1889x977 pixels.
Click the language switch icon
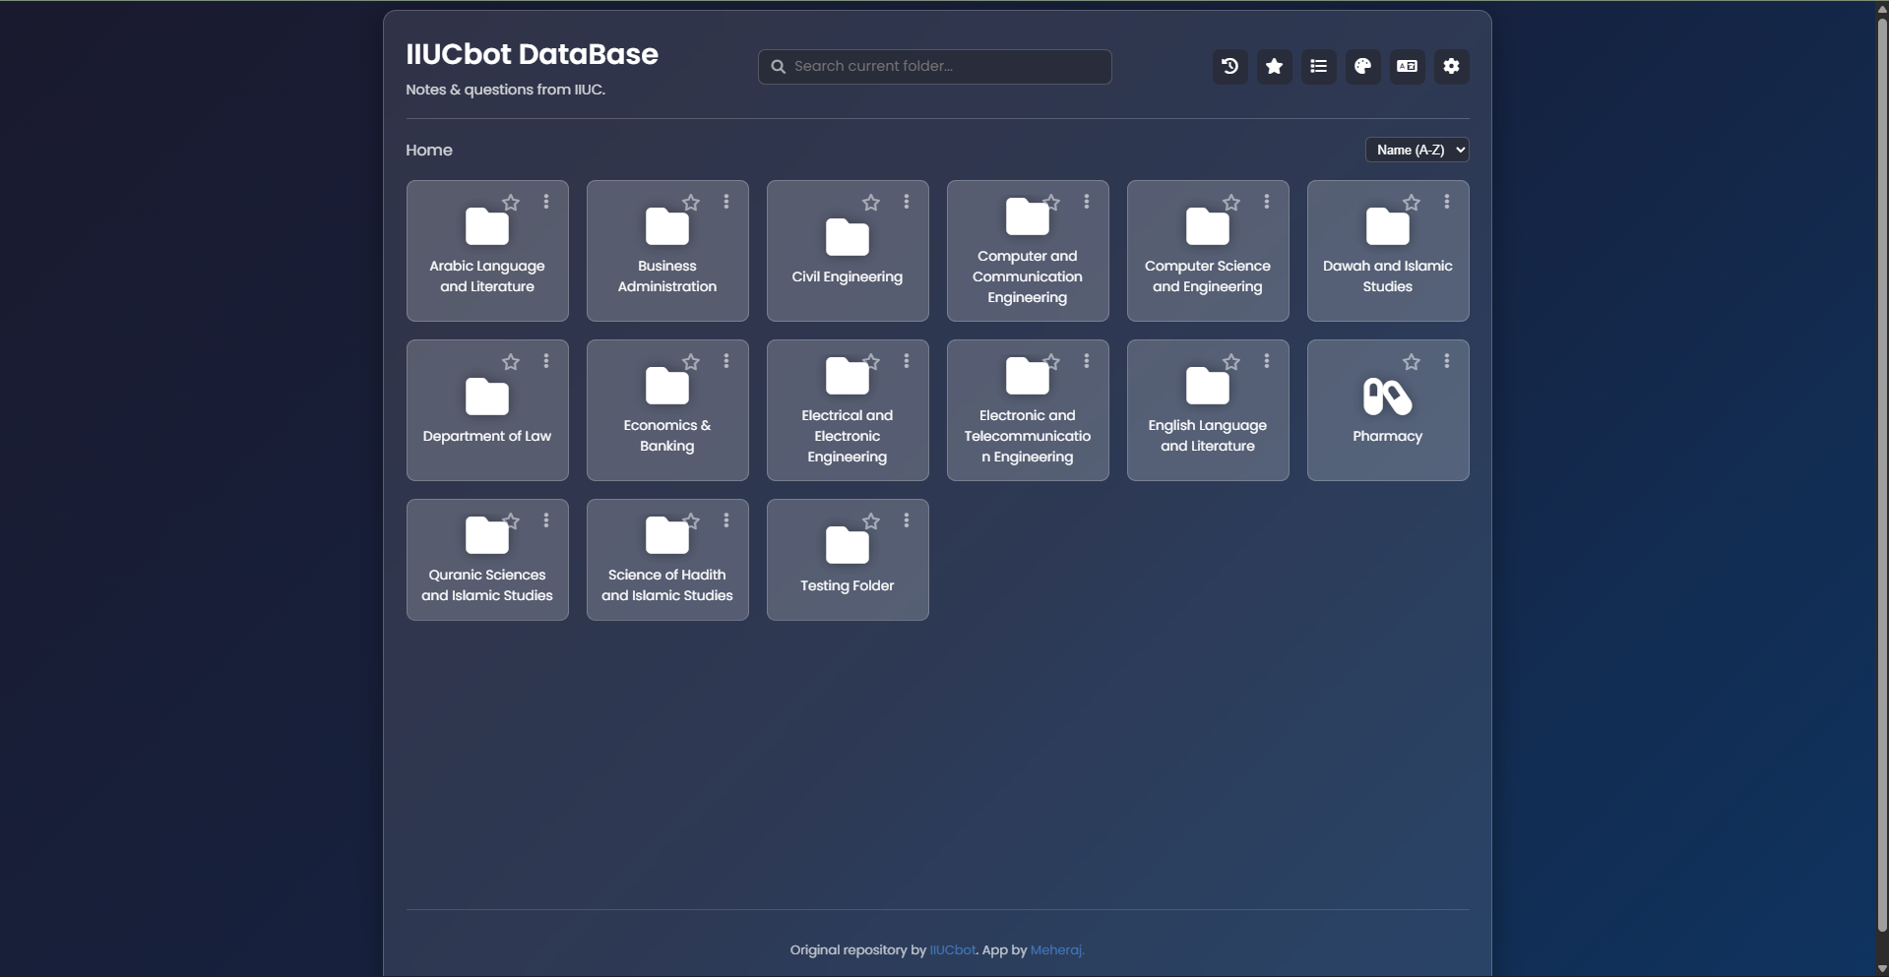point(1407,67)
